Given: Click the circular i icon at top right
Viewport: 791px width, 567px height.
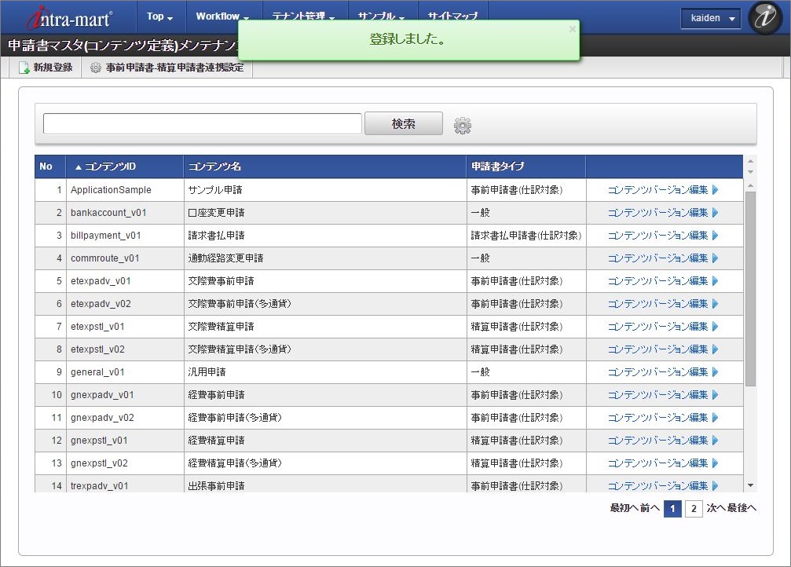Looking at the screenshot, I should pos(764,19).
